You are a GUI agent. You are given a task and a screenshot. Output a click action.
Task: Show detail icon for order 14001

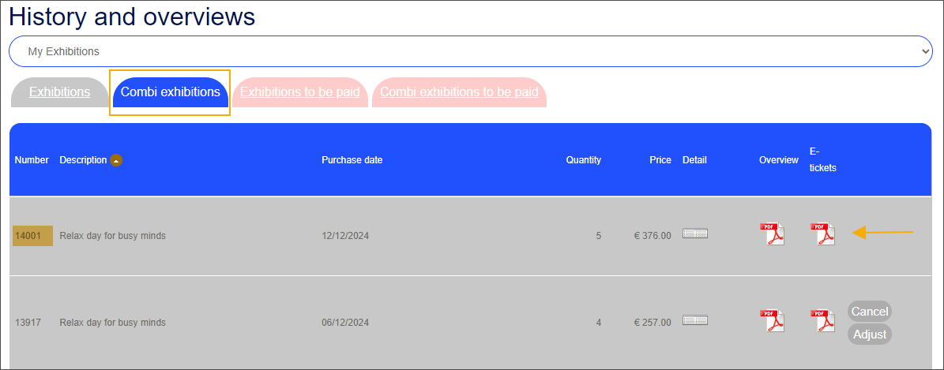695,234
